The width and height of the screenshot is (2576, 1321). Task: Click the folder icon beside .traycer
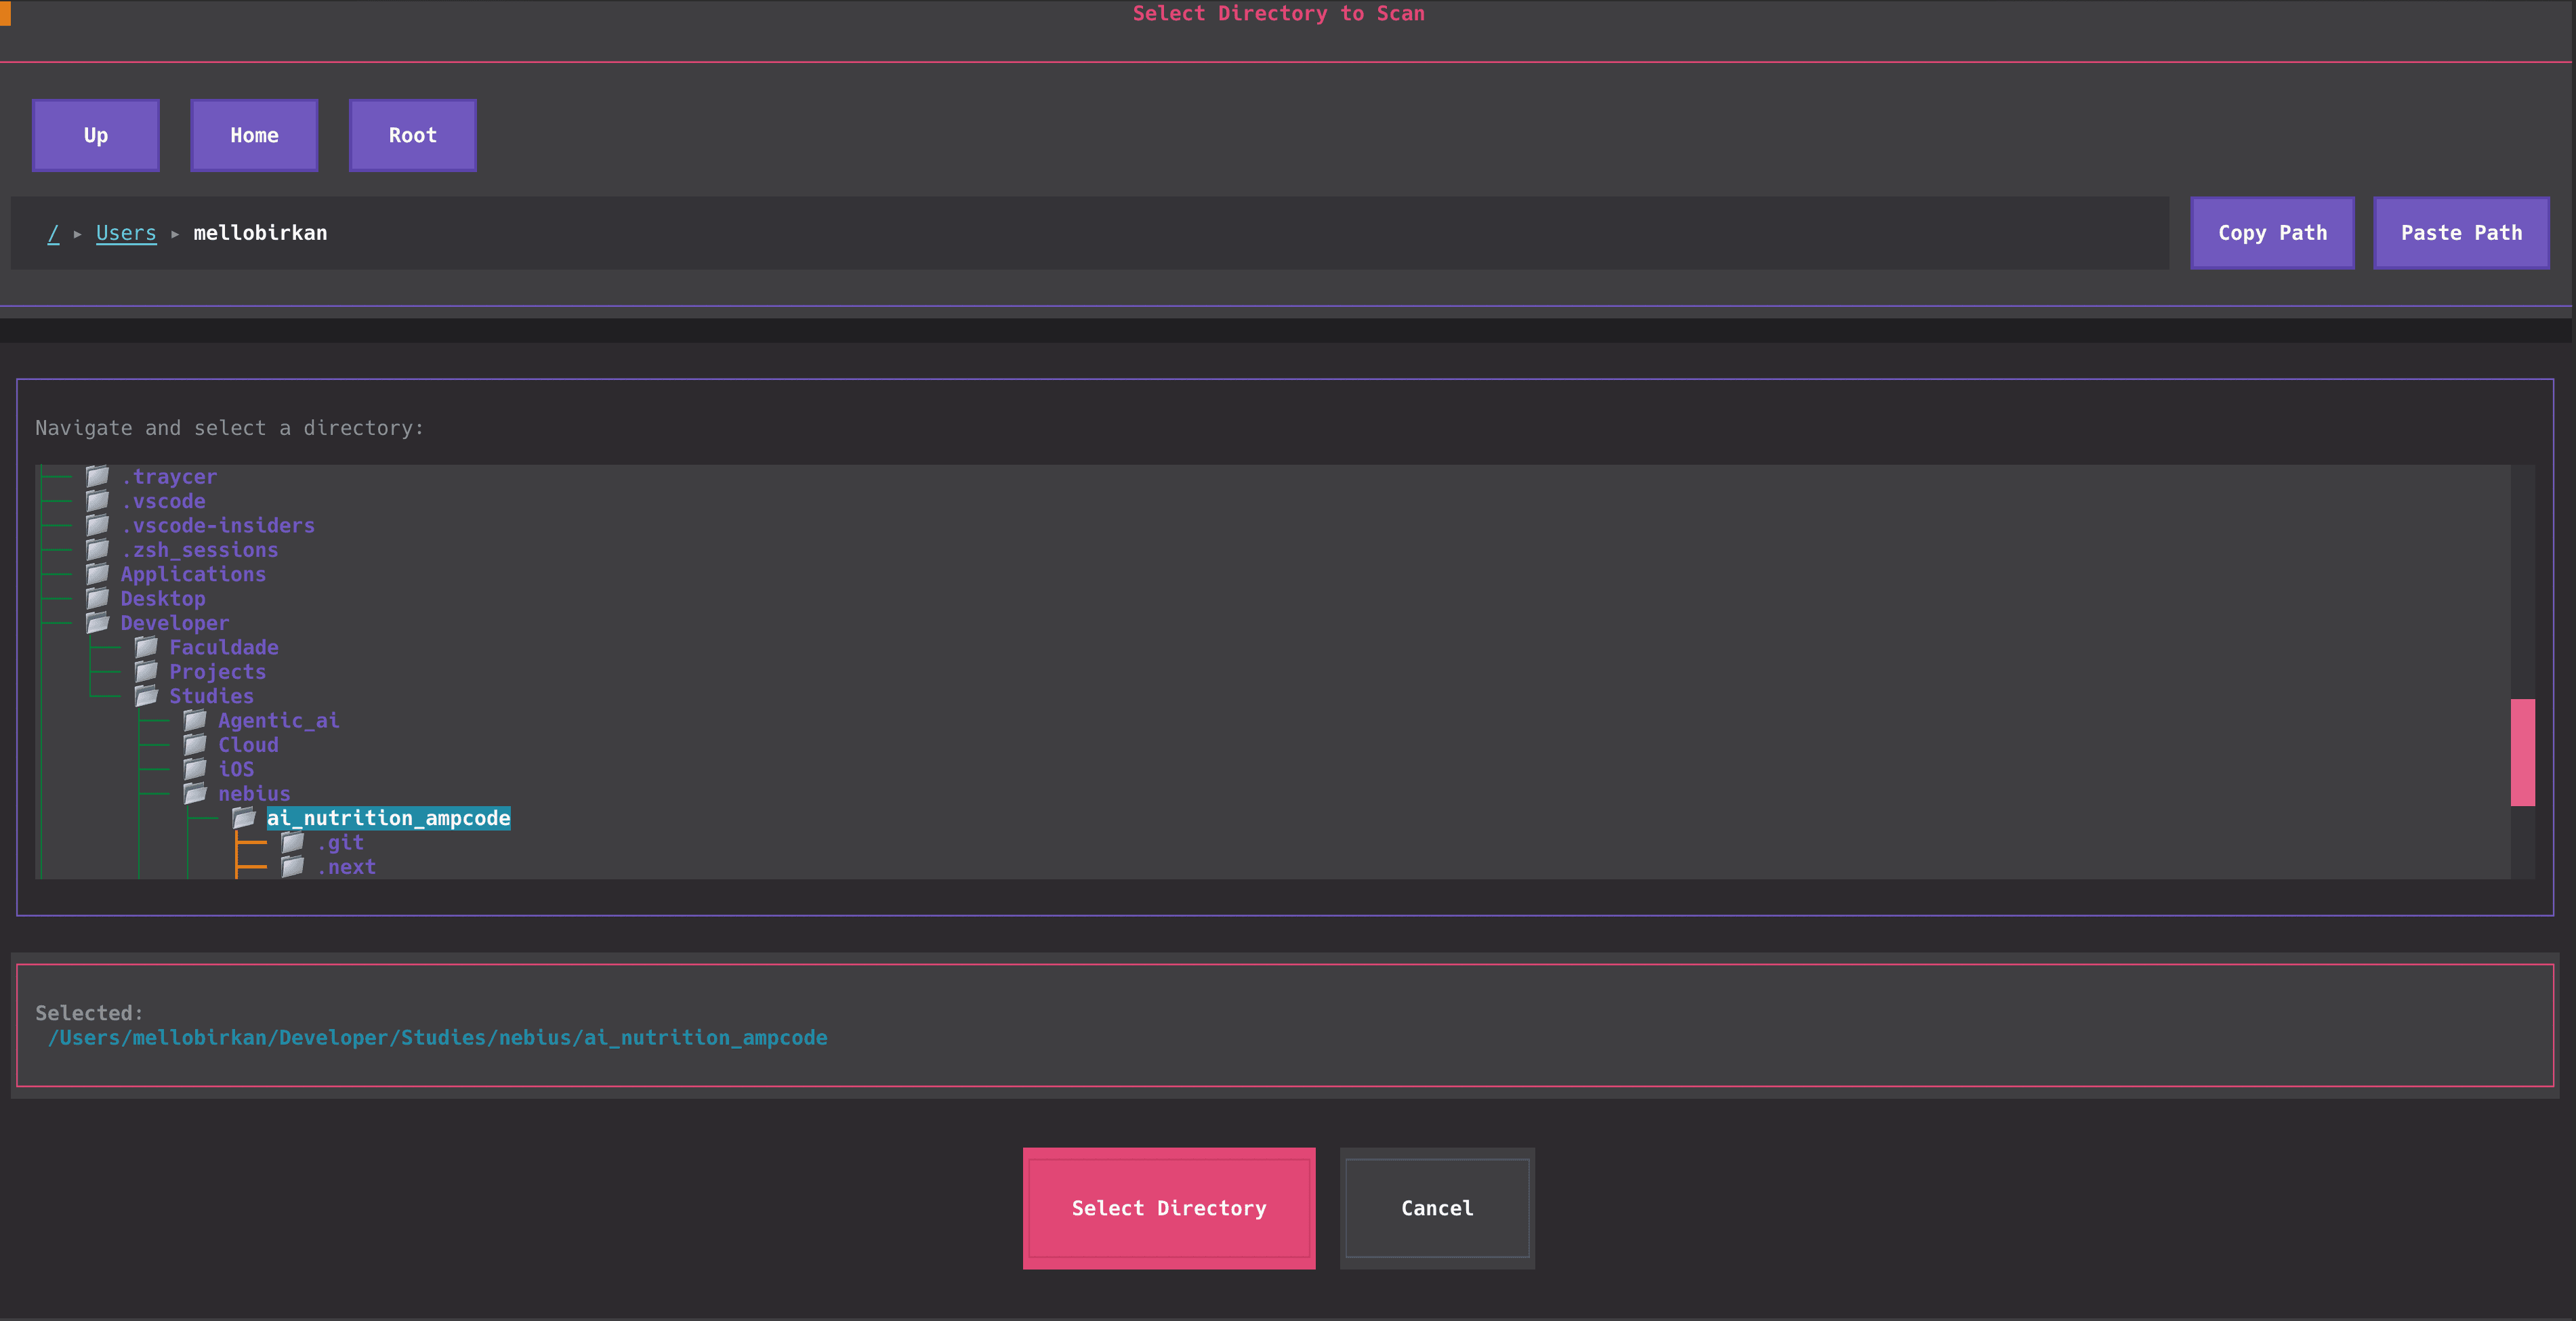97,476
